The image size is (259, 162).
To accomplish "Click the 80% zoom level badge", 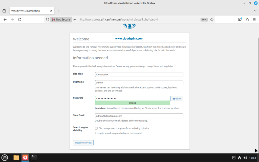I will coord(204,19).
